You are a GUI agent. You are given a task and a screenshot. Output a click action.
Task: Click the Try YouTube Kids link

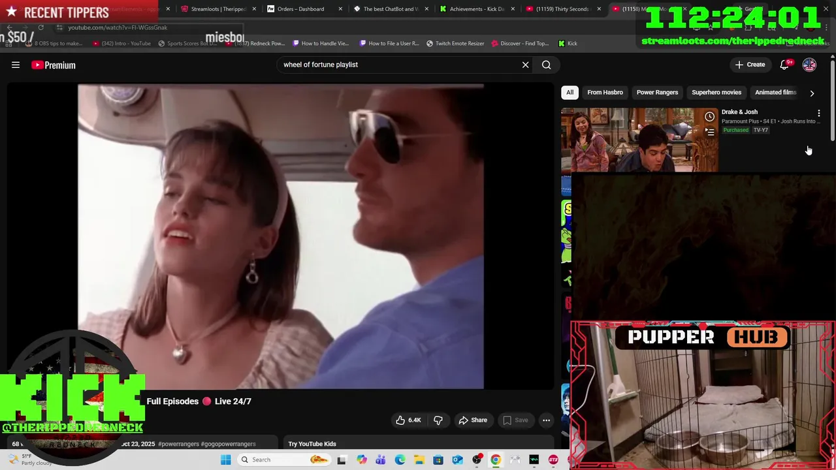tap(312, 444)
